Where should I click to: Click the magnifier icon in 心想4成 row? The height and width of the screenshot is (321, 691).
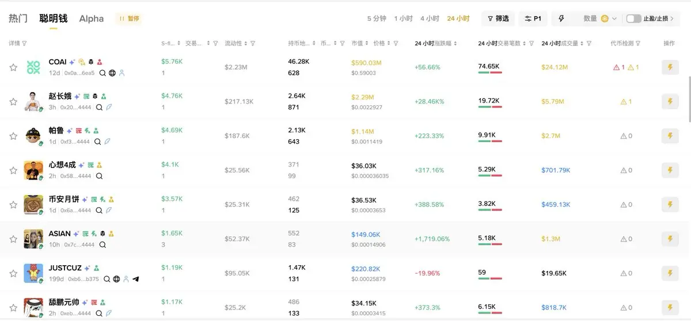tap(99, 176)
